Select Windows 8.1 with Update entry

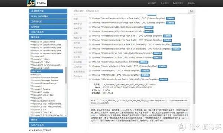[42, 95]
